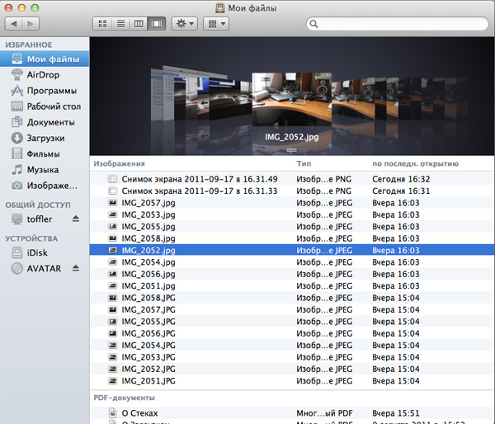Eject the toffler shared computer
This screenshot has width=495, height=424.
click(x=76, y=219)
